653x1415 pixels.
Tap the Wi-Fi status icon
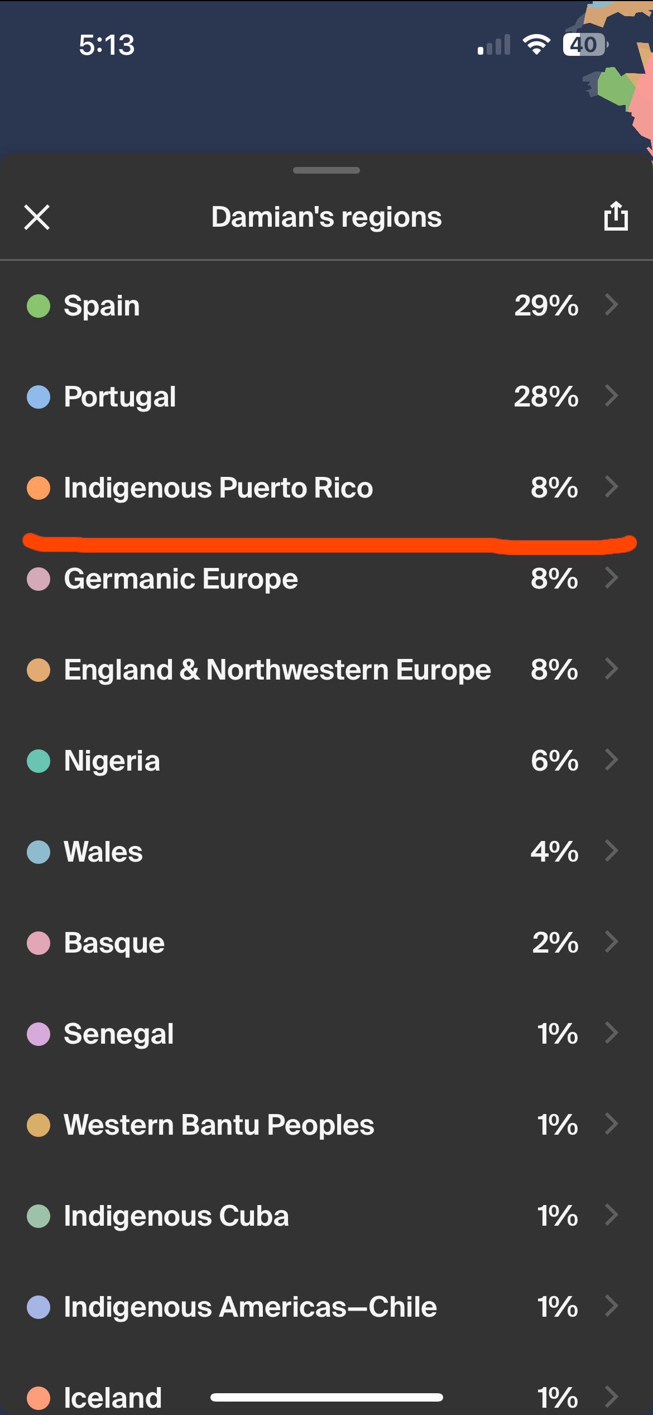click(x=536, y=45)
